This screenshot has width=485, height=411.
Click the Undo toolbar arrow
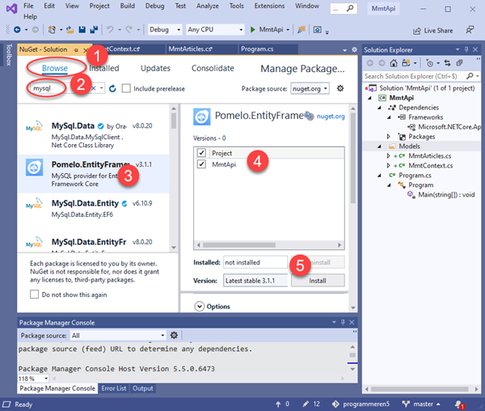pos(110,30)
